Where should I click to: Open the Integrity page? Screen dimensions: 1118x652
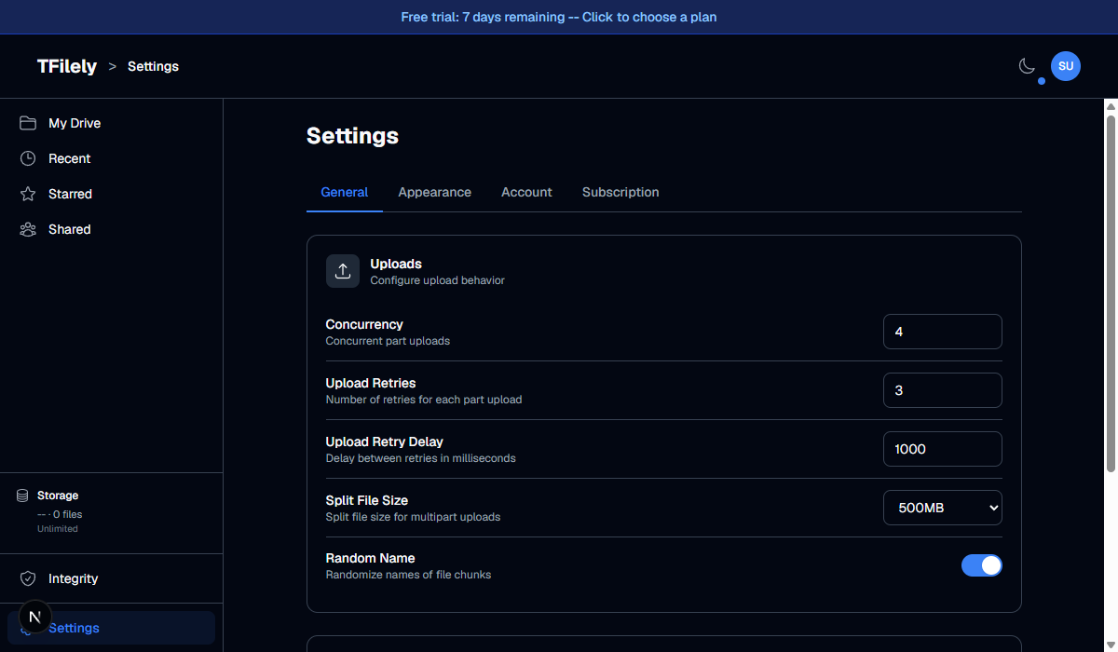pos(111,578)
